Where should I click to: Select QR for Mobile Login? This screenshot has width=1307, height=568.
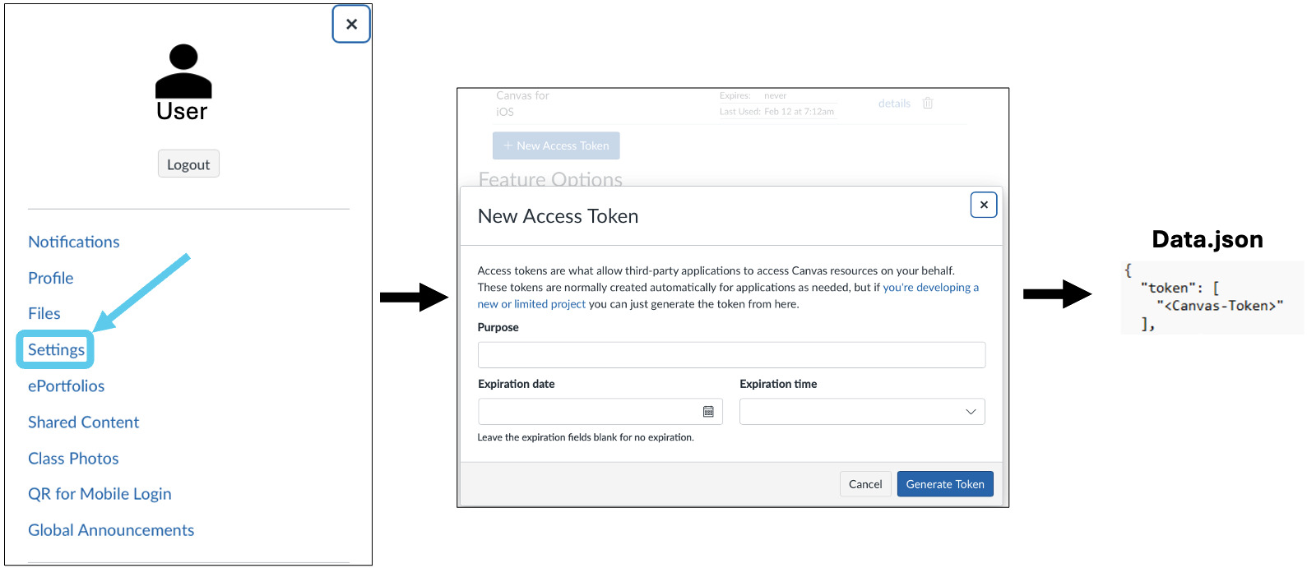point(100,494)
